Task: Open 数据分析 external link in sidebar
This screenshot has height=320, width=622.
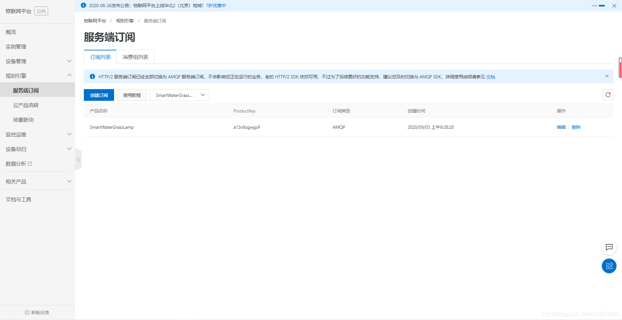Action: coord(19,164)
